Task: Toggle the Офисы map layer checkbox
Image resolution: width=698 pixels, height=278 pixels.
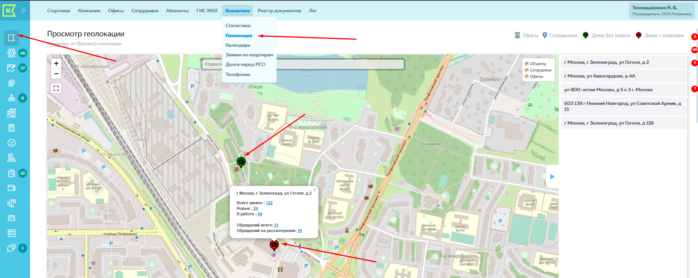Action: [x=526, y=76]
